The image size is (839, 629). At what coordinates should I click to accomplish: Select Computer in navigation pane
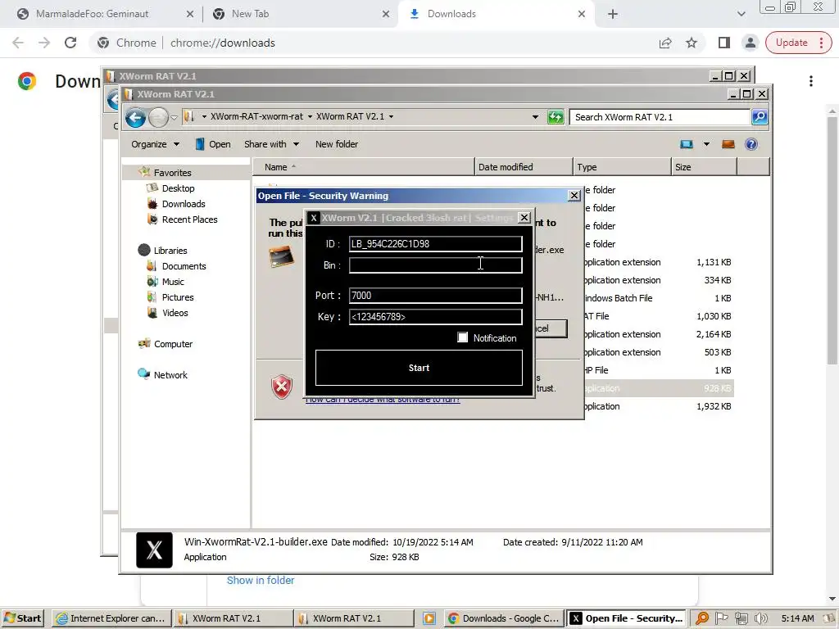coord(172,344)
